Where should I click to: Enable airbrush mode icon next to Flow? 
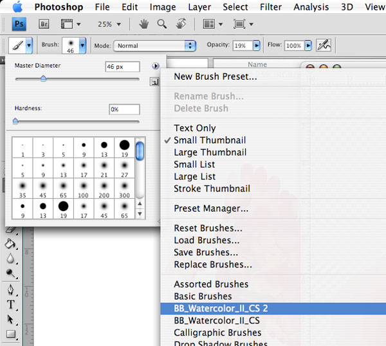324,46
